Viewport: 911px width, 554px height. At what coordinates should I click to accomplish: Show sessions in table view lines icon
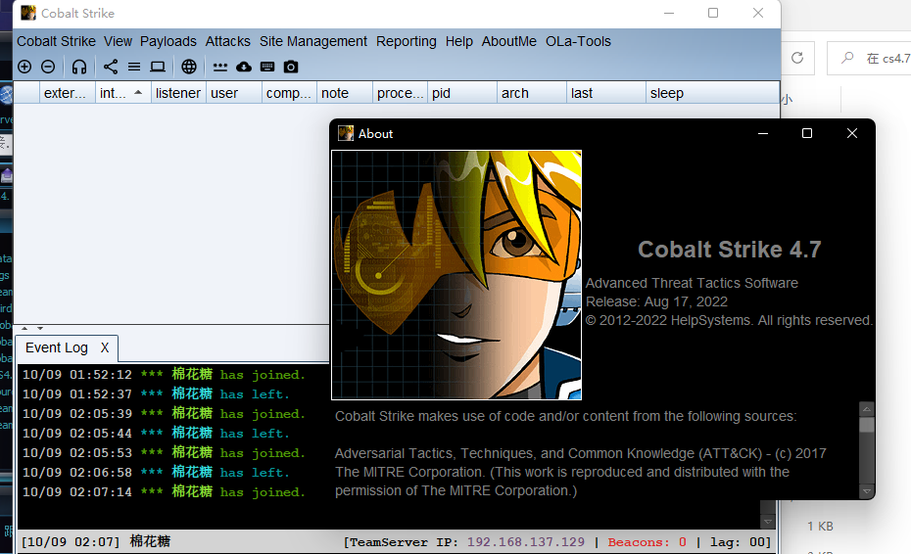[x=134, y=67]
